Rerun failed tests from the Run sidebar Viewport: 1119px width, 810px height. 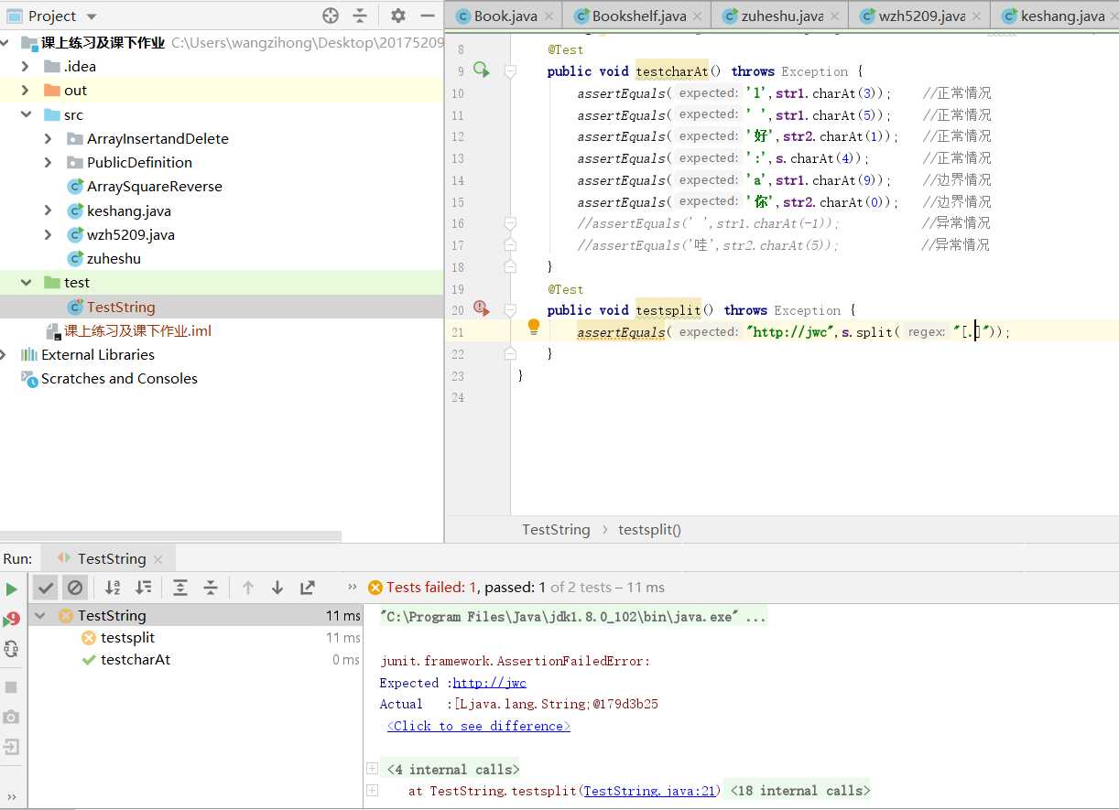(12, 620)
